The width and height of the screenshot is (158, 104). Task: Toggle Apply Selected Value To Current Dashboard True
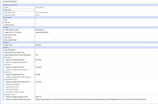(x=37, y=55)
